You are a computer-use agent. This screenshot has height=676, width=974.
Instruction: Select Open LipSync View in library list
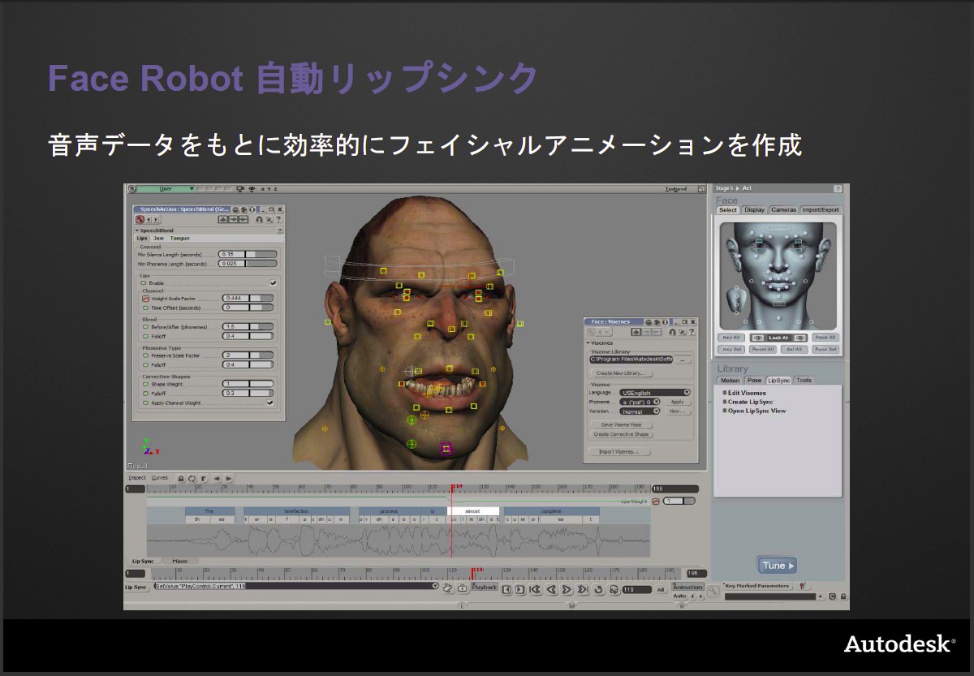pos(756,411)
